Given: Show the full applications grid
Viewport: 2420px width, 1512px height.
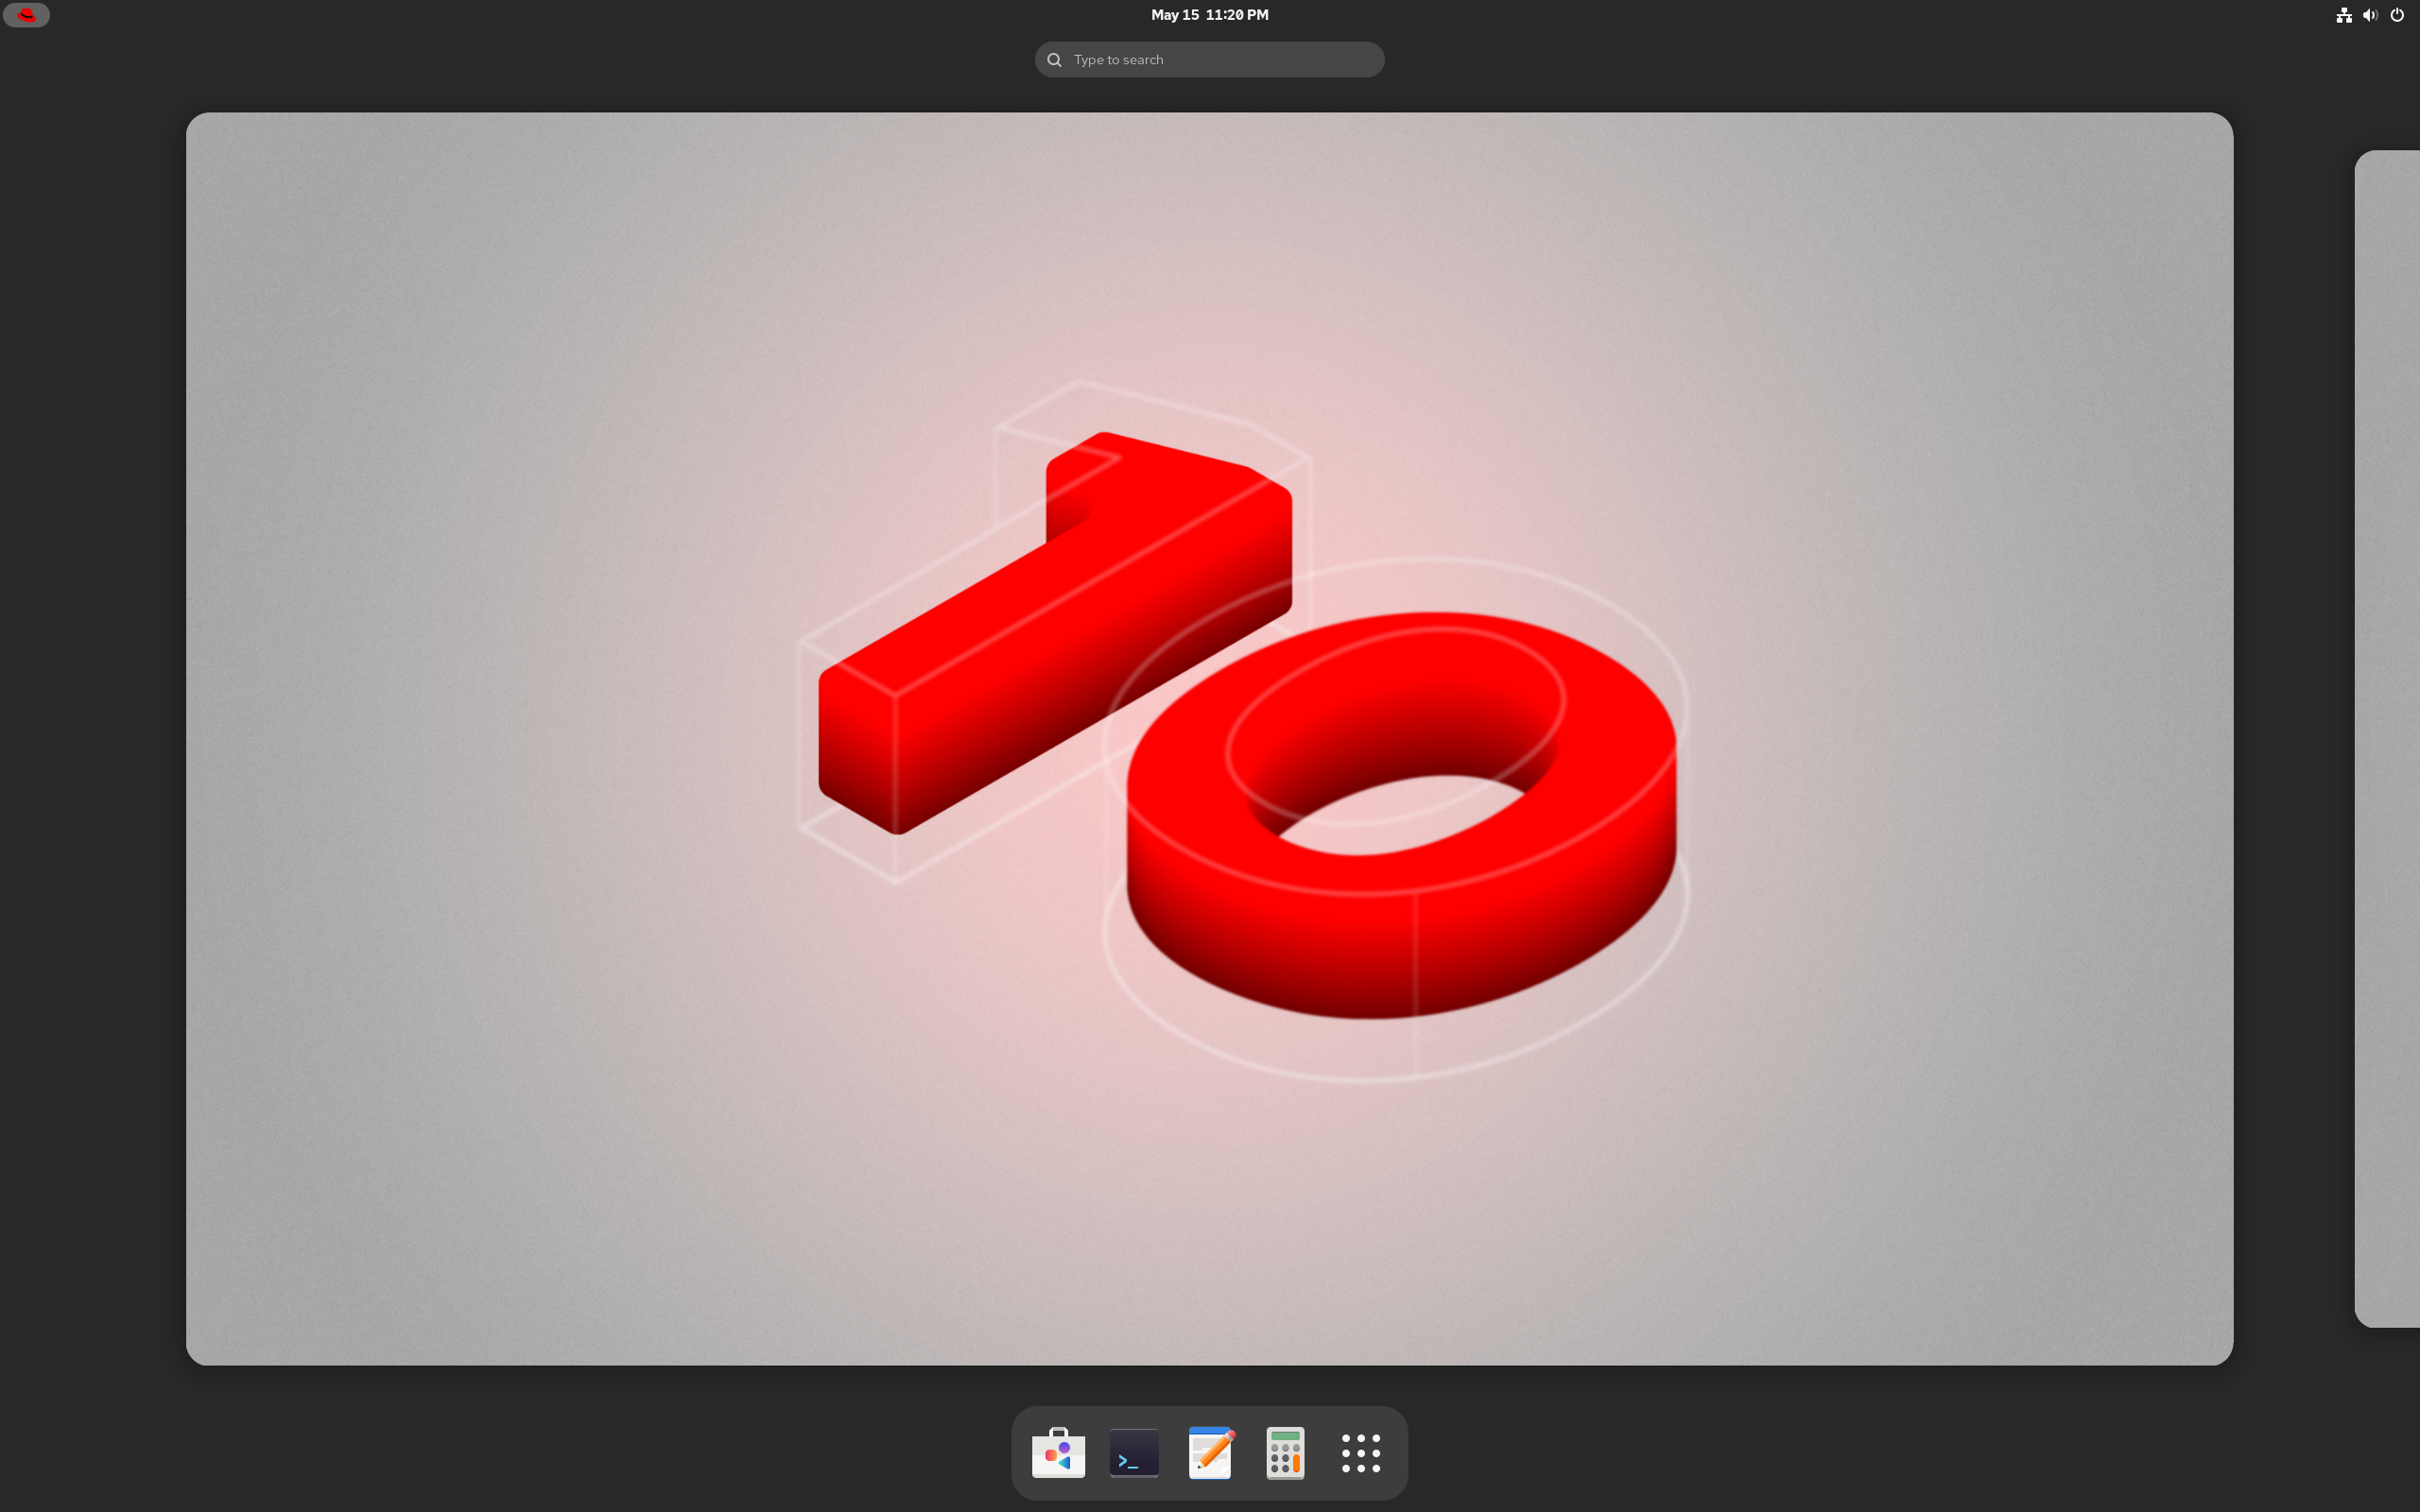Looking at the screenshot, I should tap(1360, 1453).
